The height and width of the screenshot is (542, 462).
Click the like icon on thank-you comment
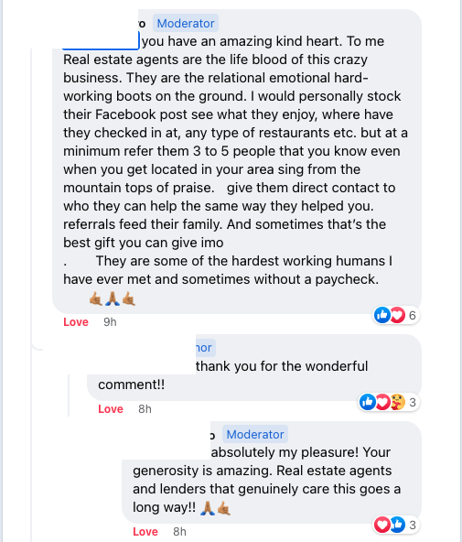(x=368, y=402)
